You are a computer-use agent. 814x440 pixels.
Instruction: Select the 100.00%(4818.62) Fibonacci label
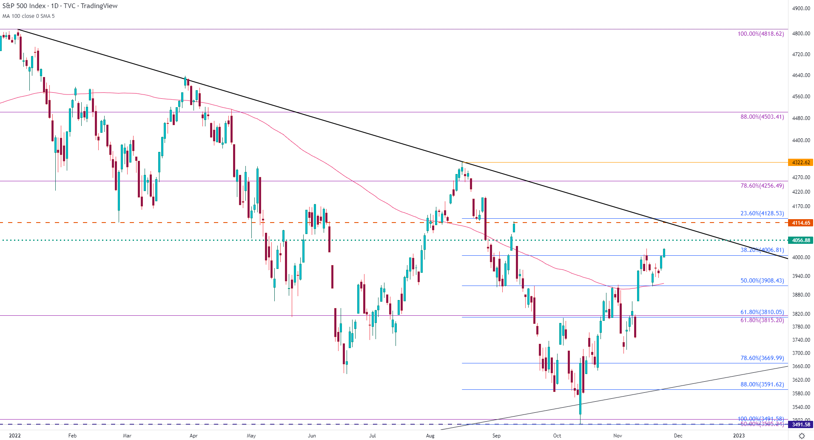[x=761, y=34]
